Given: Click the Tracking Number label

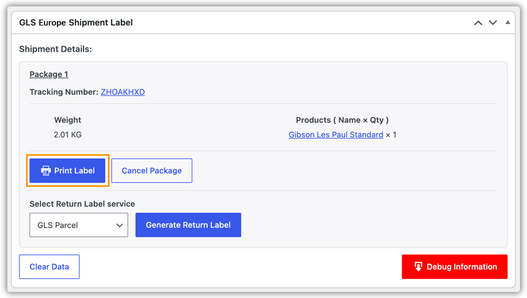Looking at the screenshot, I should (64, 92).
